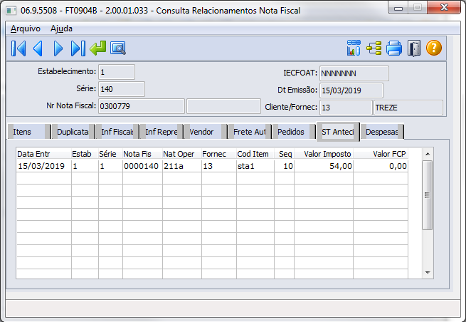466x322 pixels.
Task: Minimize the Consulta Relacionamentos window
Action: coord(398,8)
